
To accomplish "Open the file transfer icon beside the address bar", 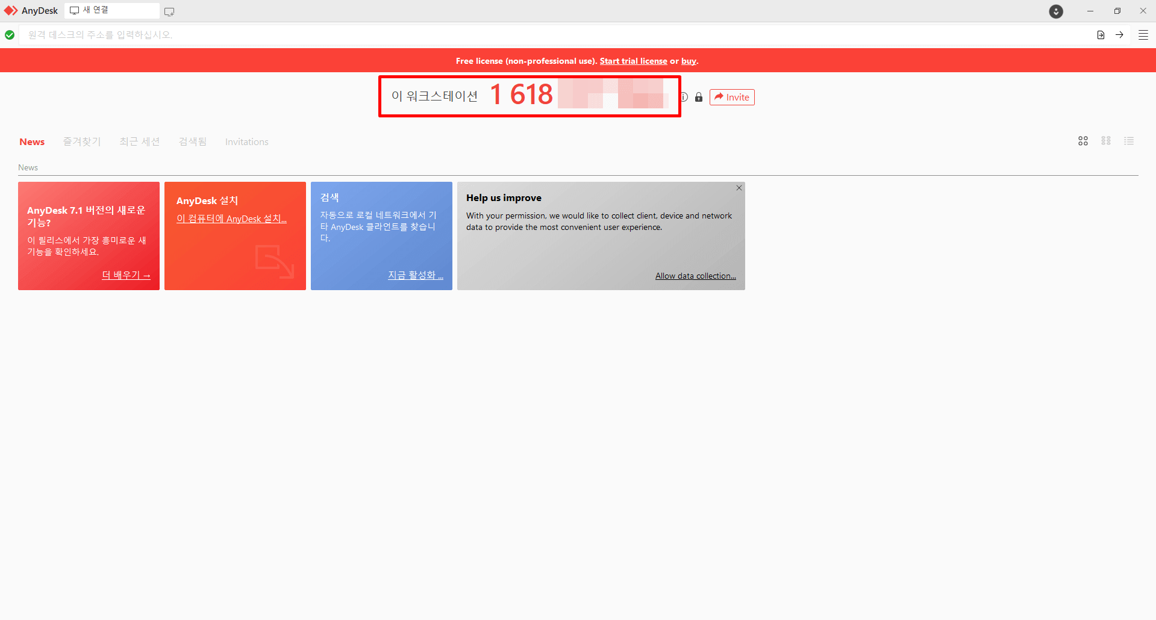I will click(x=1101, y=35).
